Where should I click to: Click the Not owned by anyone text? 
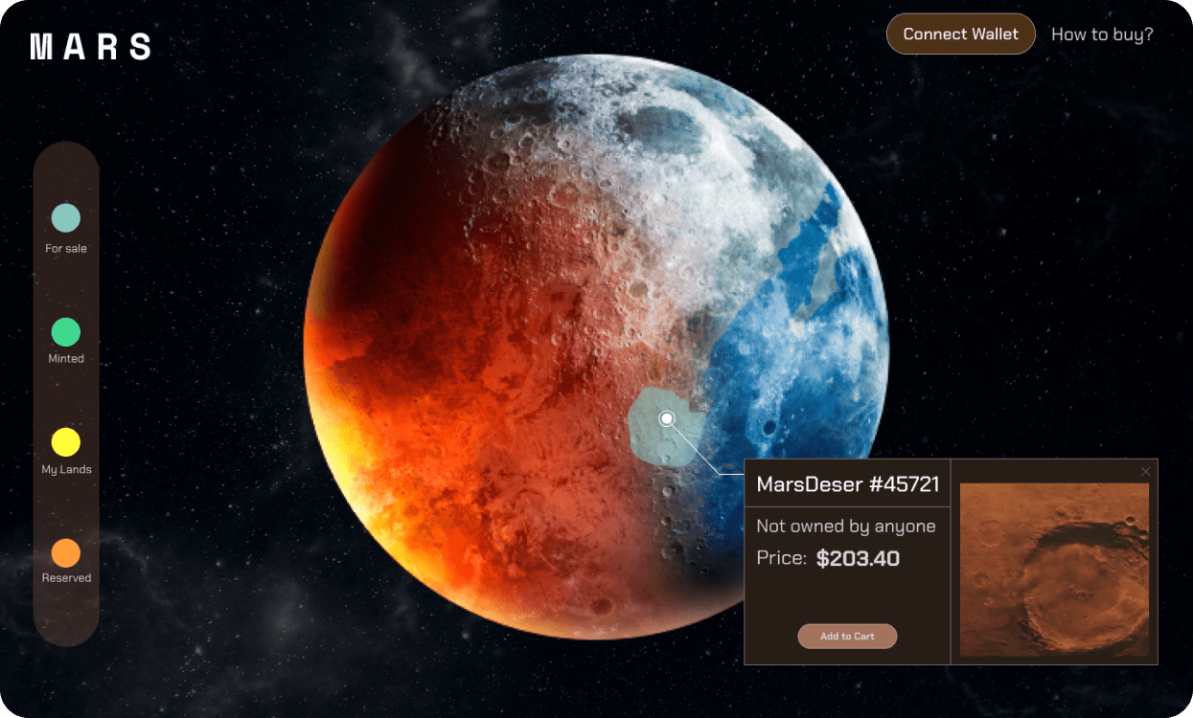coord(846,527)
